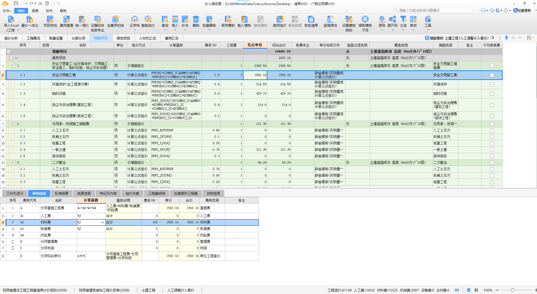Open the undo history dropdown arrow
This screenshot has height=294, width=537.
tap(26, 4)
